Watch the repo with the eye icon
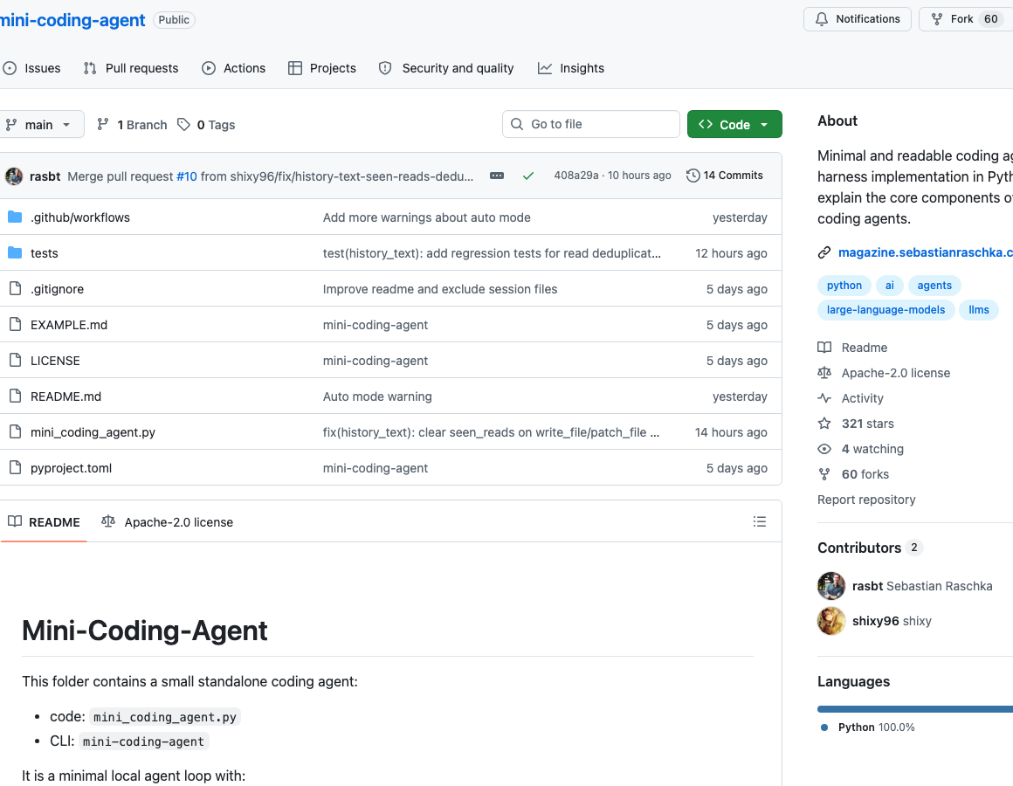The height and width of the screenshot is (786, 1013). point(823,449)
